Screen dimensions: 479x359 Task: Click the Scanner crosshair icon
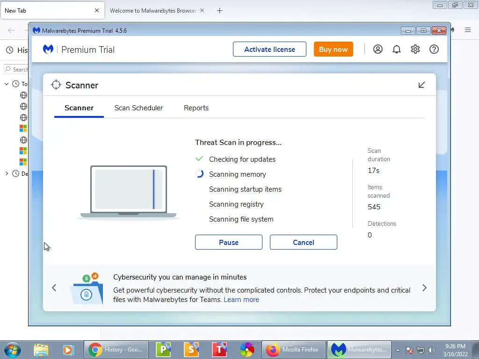click(x=56, y=85)
